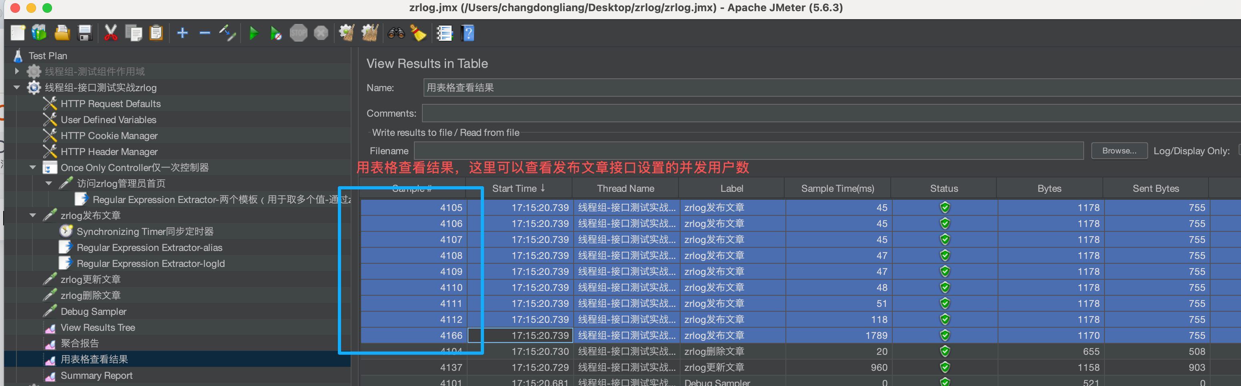Viewport: 1241px width, 386px height.
Task: Select the Test Plan root node
Action: (x=48, y=56)
